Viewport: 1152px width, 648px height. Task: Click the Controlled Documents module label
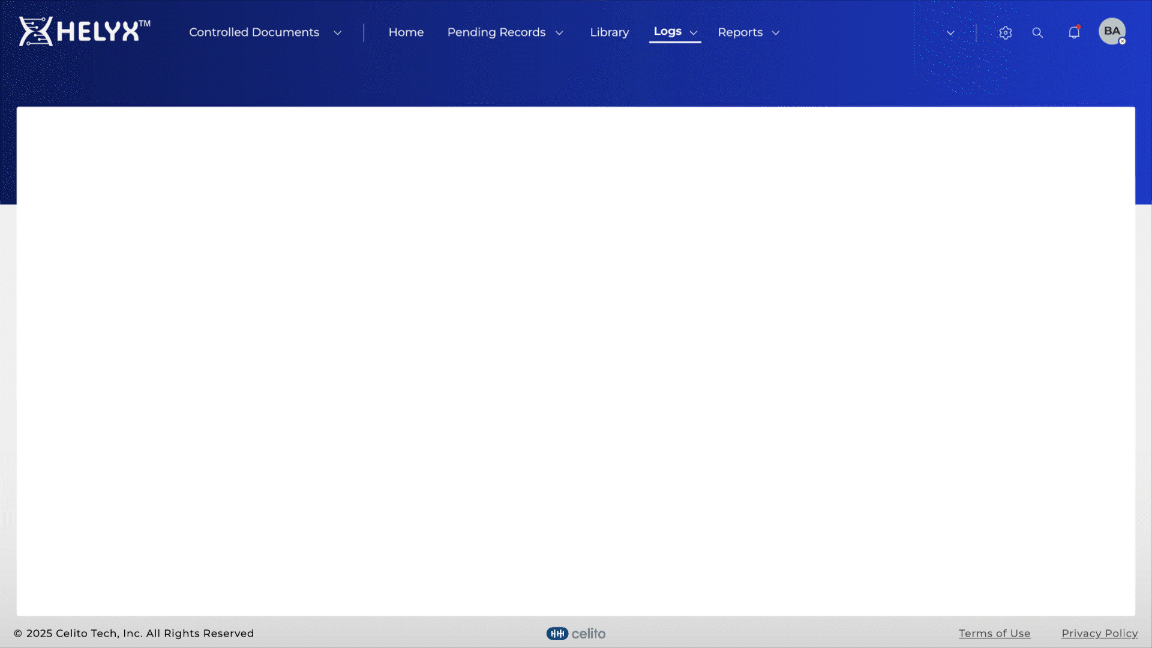pos(254,32)
